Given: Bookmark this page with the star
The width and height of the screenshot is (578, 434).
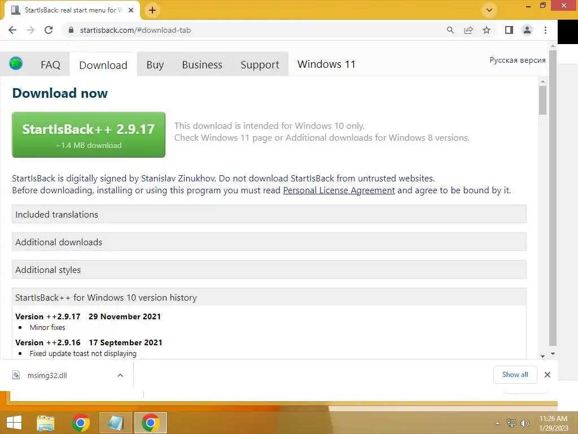Looking at the screenshot, I should [x=487, y=31].
